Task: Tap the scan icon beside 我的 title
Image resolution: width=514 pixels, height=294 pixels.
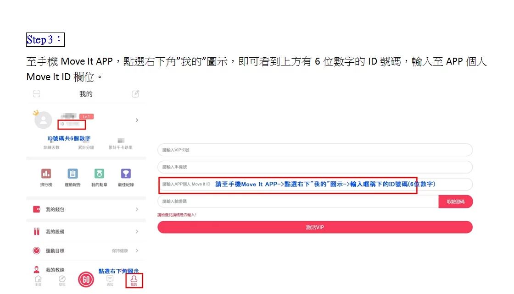Action: 36,94
